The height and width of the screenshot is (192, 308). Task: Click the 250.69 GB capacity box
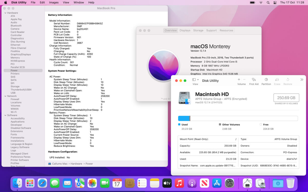[x=286, y=98]
